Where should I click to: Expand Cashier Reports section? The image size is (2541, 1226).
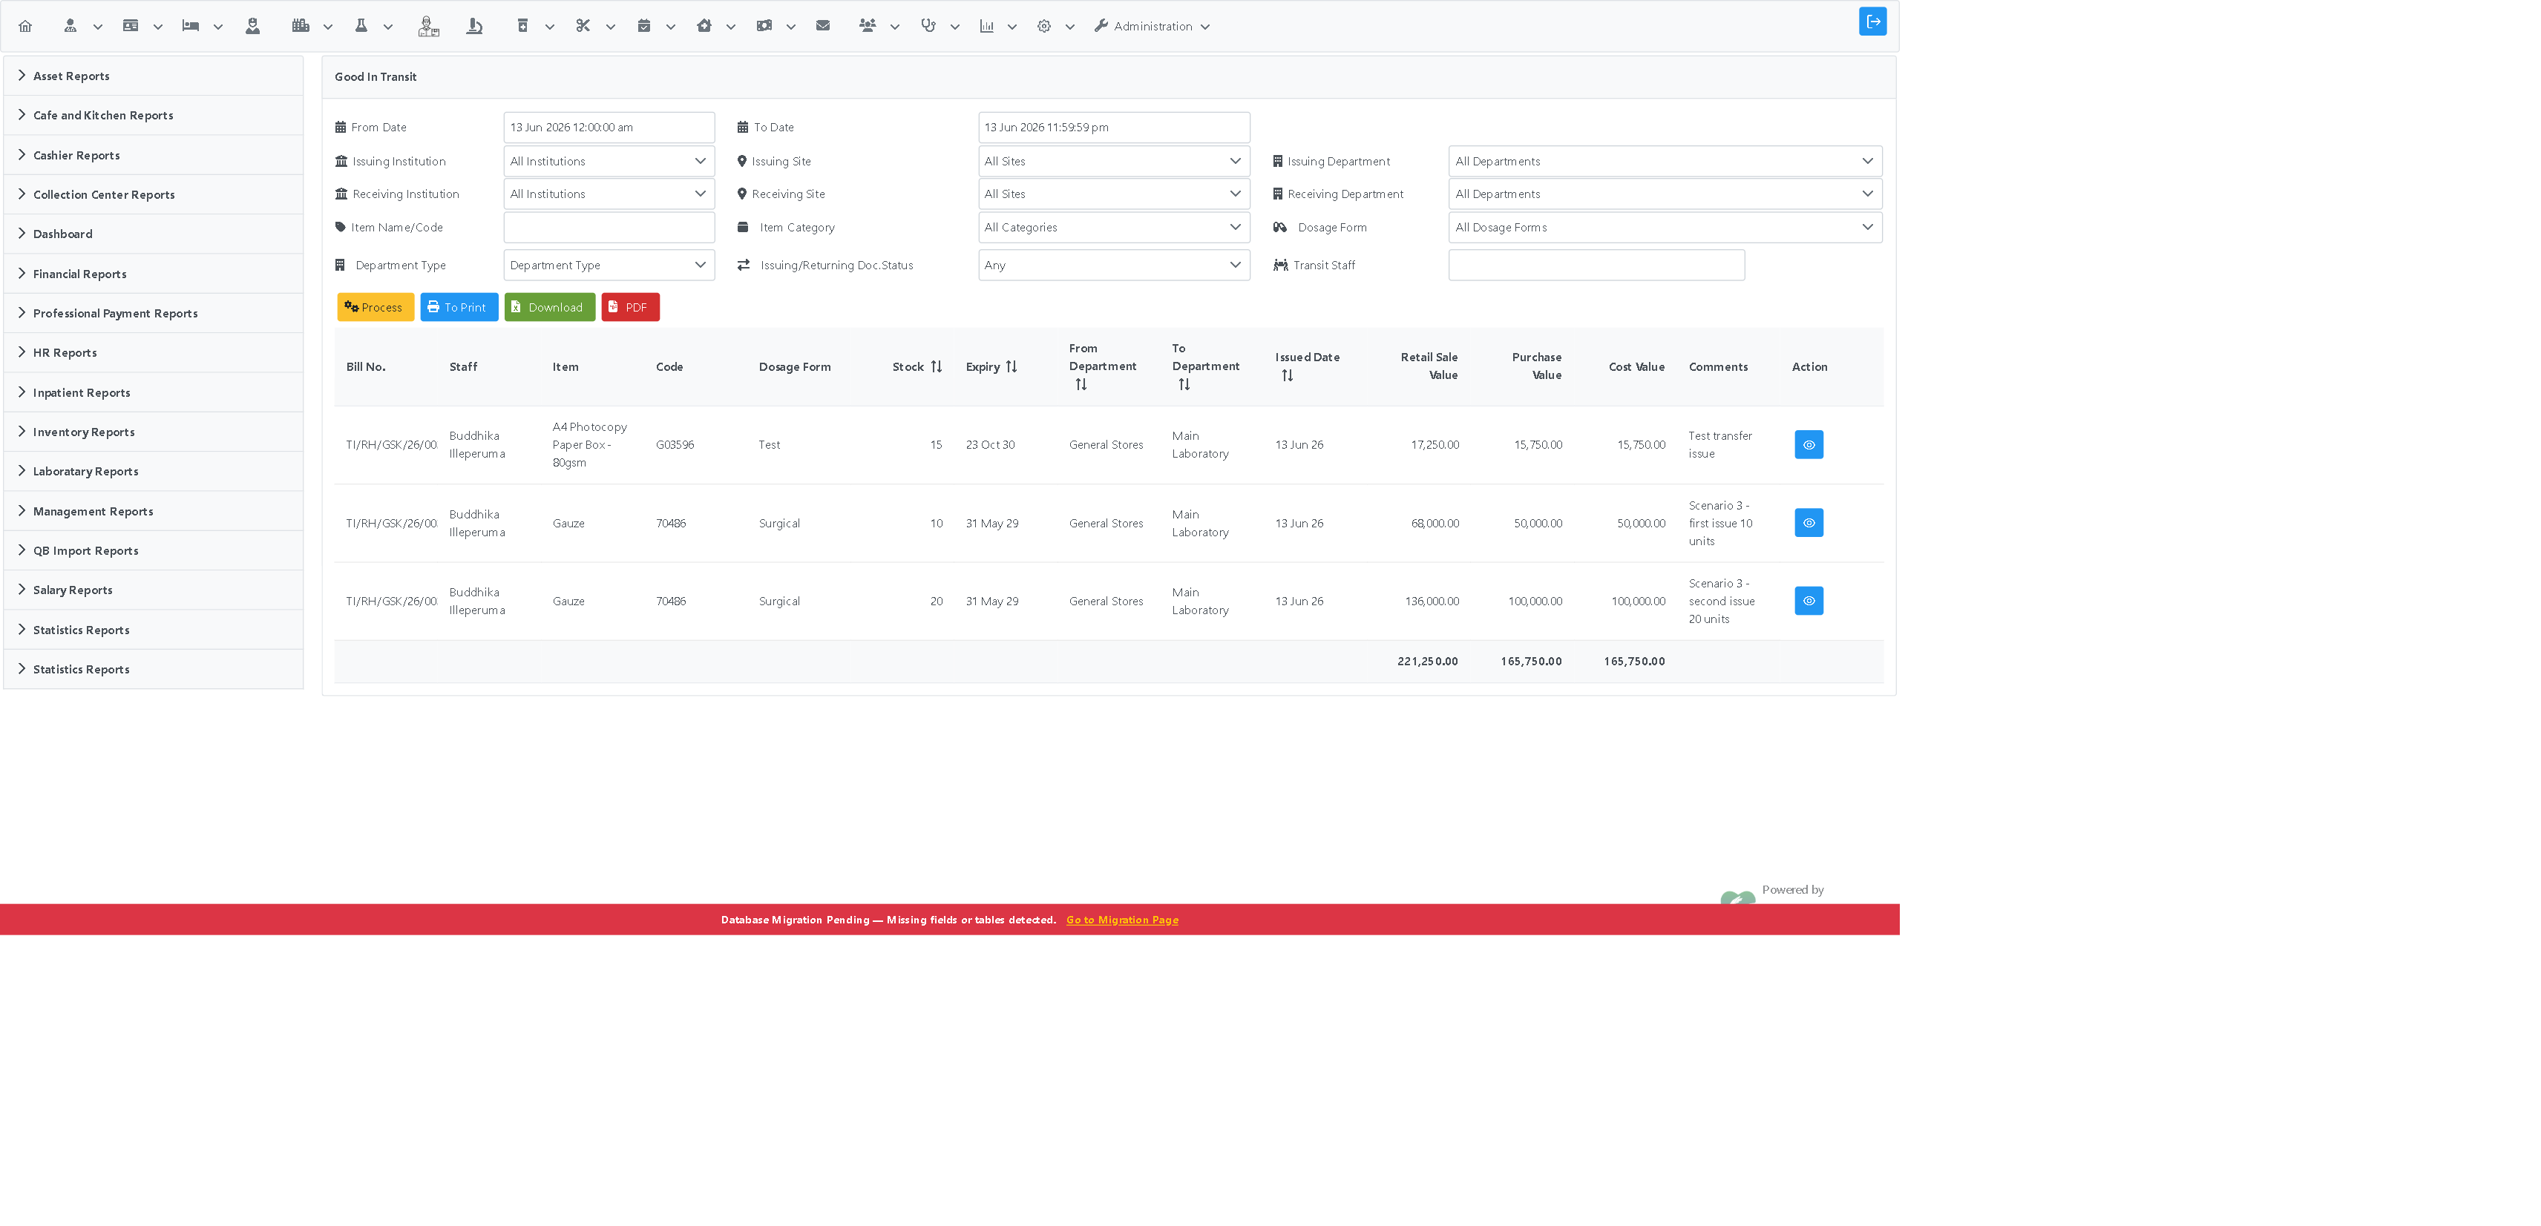(154, 155)
